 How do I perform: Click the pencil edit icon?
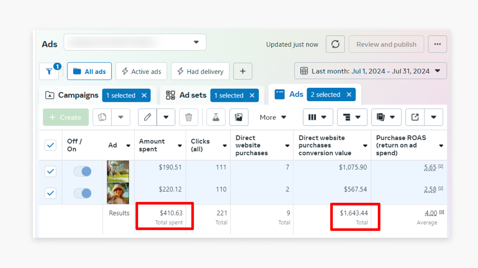(x=147, y=117)
